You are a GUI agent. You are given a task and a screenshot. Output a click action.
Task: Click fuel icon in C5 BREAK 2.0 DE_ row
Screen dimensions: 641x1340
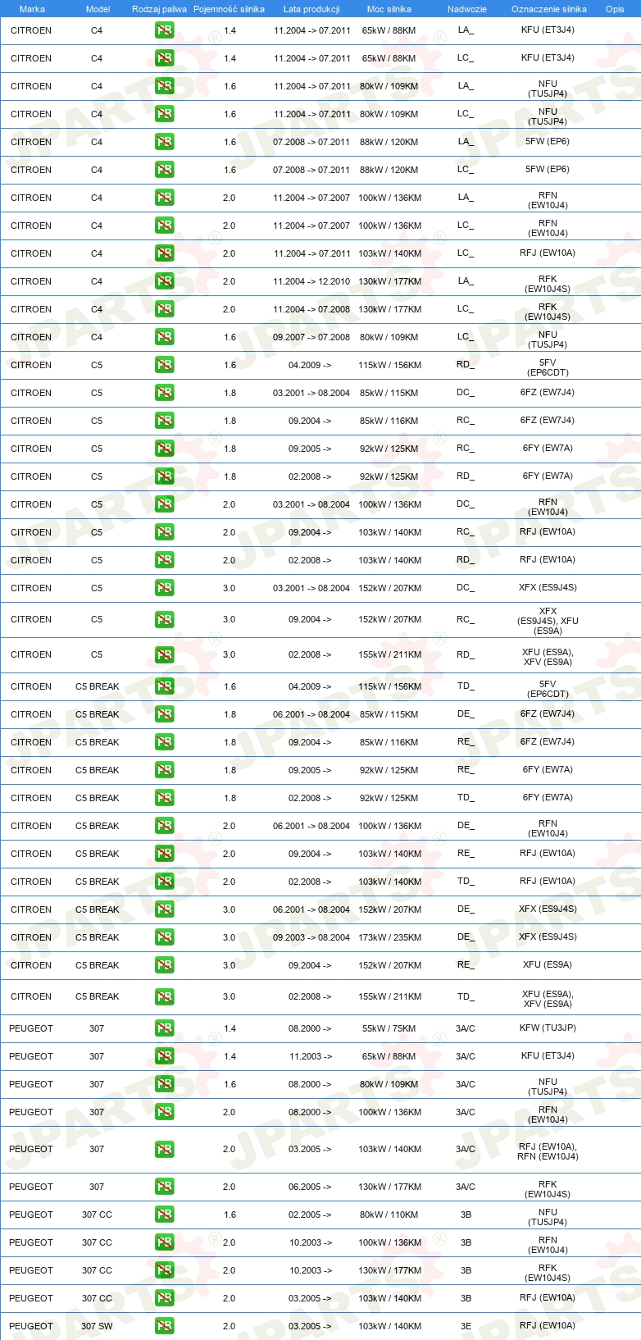tap(165, 826)
